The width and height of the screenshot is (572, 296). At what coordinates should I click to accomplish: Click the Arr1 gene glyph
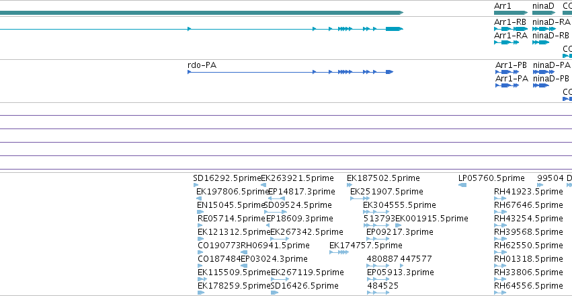tap(511, 13)
